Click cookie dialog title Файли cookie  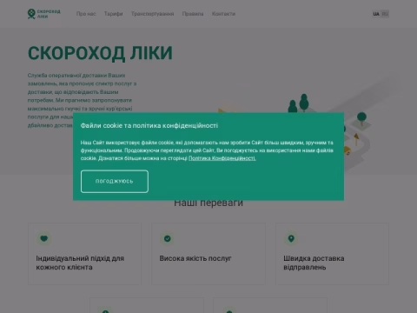[149, 125]
